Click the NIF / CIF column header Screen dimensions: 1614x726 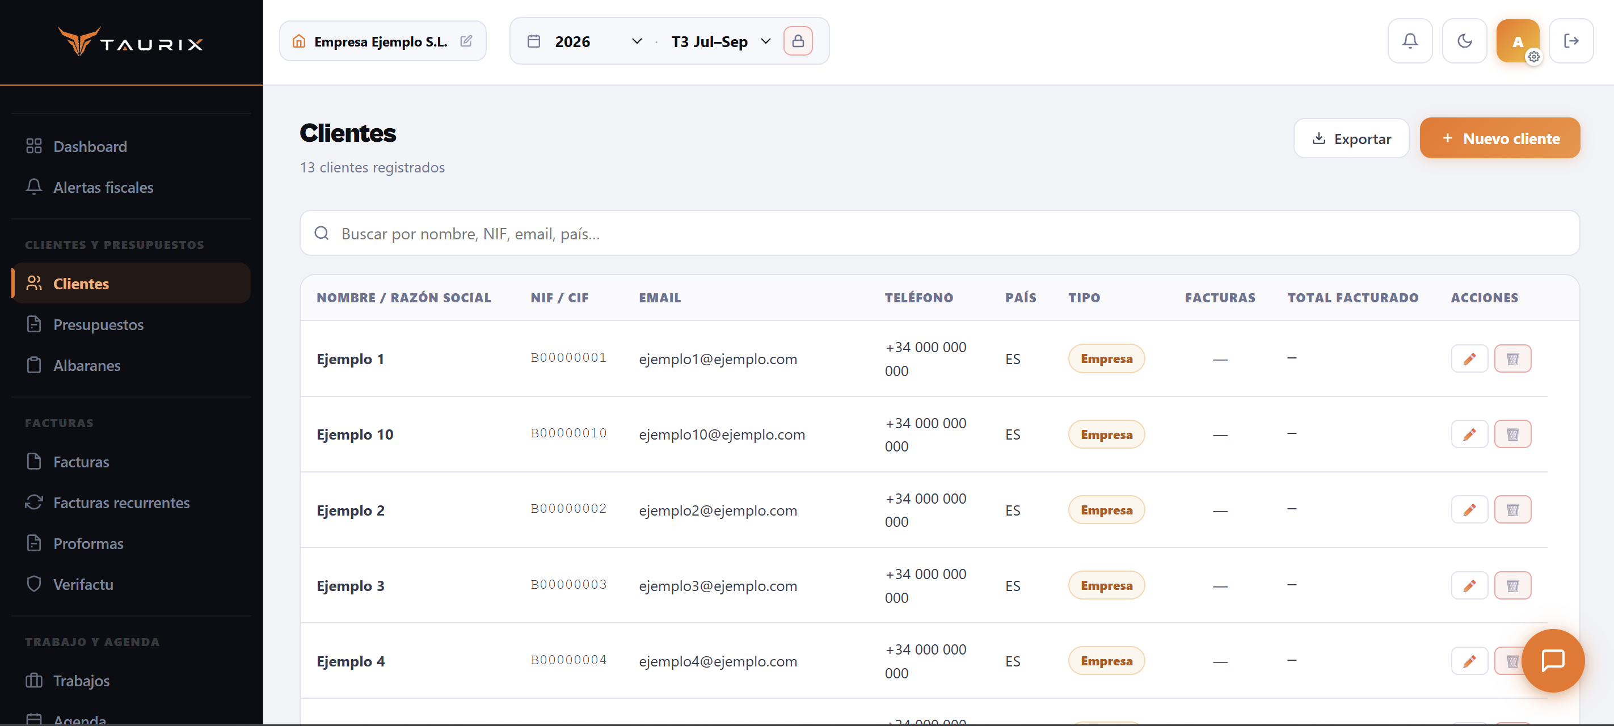coord(559,298)
